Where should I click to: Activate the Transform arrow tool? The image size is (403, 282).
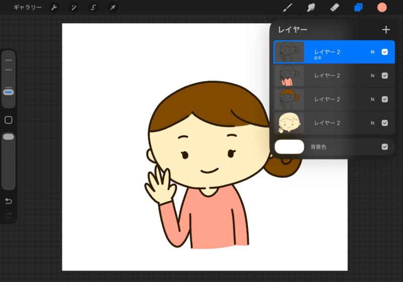(112, 8)
